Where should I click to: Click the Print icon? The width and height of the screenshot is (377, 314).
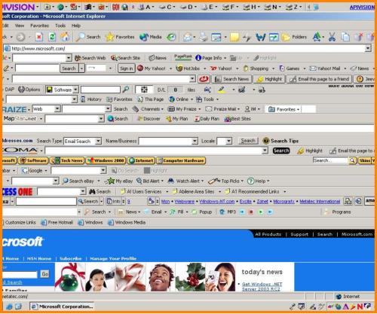point(204,37)
